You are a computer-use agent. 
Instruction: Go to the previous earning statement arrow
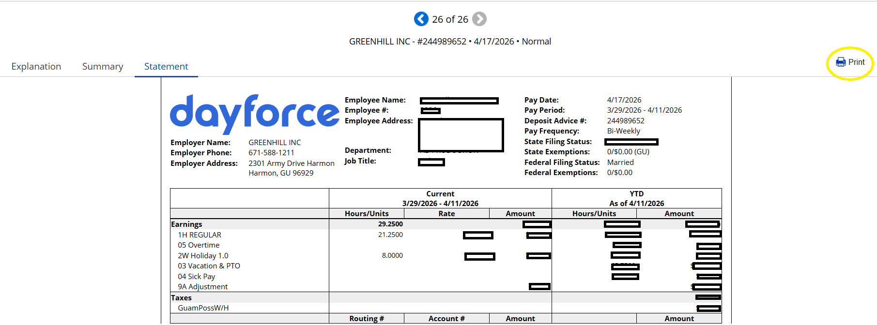(x=421, y=19)
